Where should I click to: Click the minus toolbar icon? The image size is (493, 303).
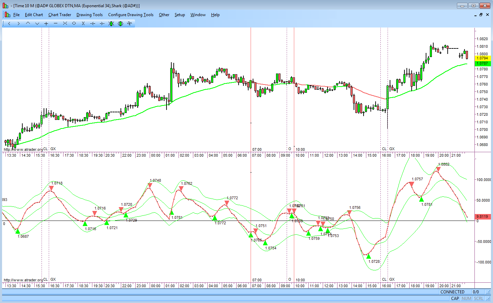pos(56,23)
